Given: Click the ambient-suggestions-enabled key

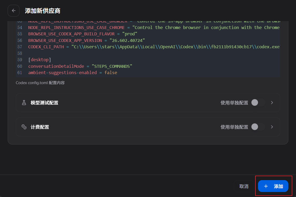Looking at the screenshot, I should point(63,73).
